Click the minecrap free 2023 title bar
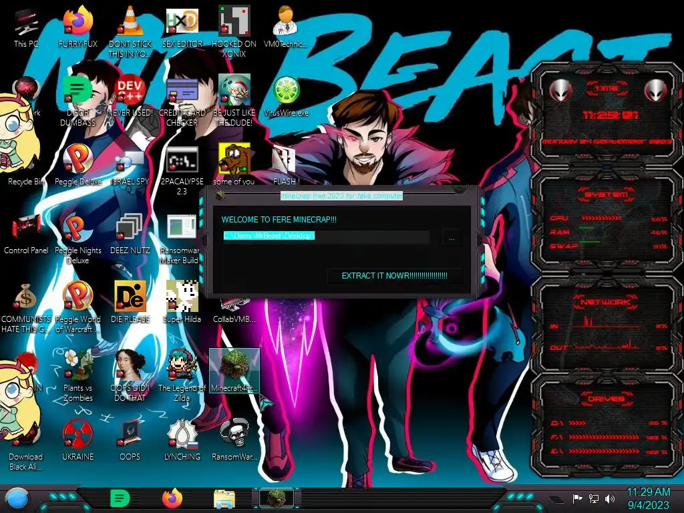Viewport: 684px width, 513px height. (x=341, y=196)
